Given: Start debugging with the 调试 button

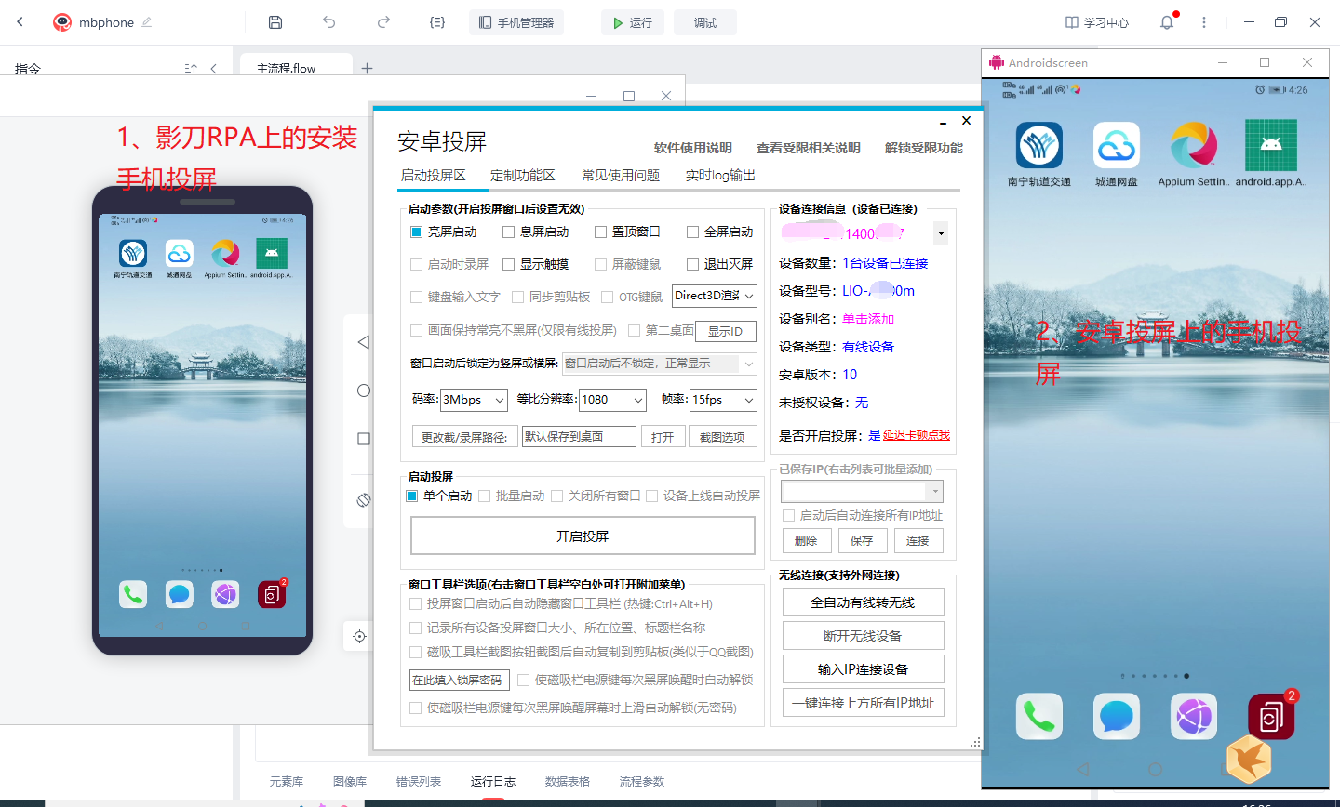Looking at the screenshot, I should (x=705, y=22).
